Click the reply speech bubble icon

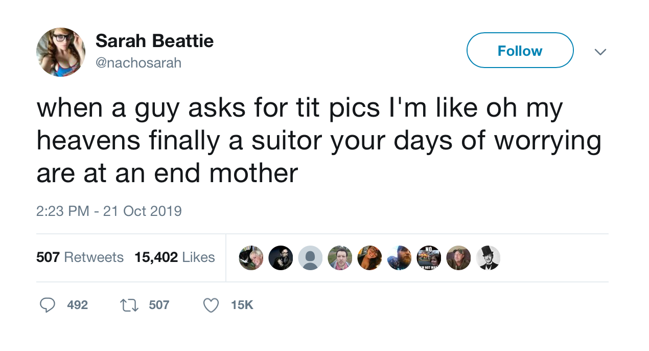48,305
